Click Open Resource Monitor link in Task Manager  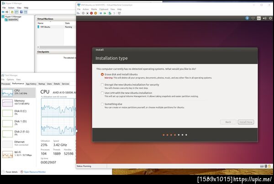[x=35, y=172]
